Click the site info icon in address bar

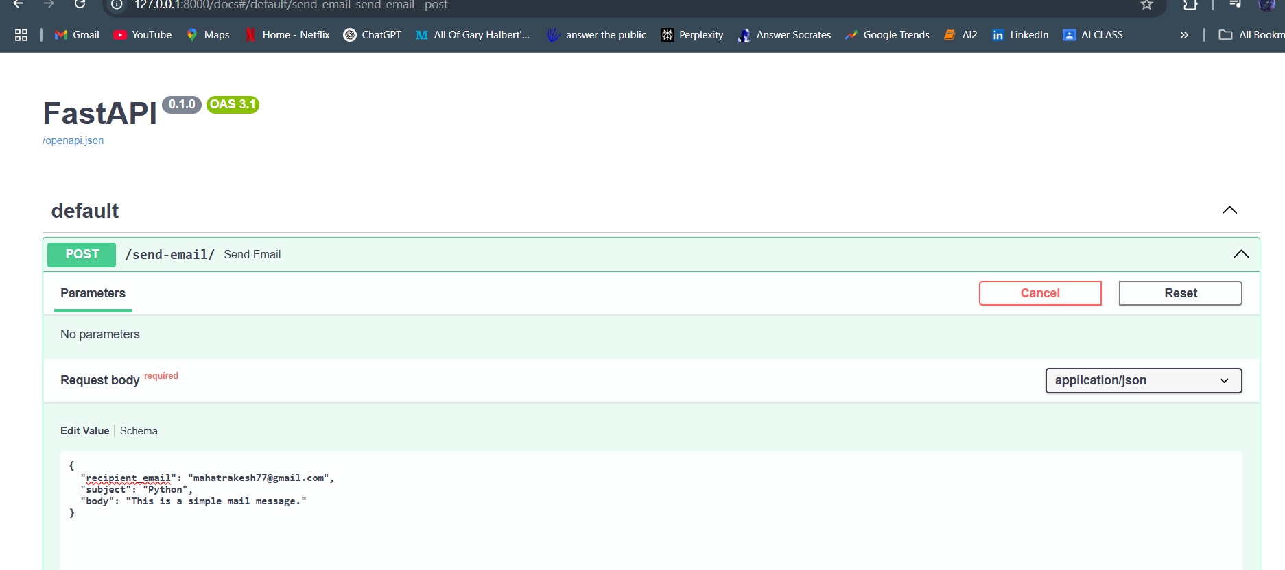[117, 5]
